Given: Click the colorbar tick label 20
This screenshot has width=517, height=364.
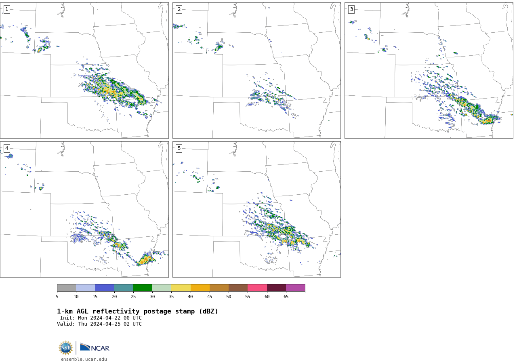Looking at the screenshot, I should pos(114,297).
